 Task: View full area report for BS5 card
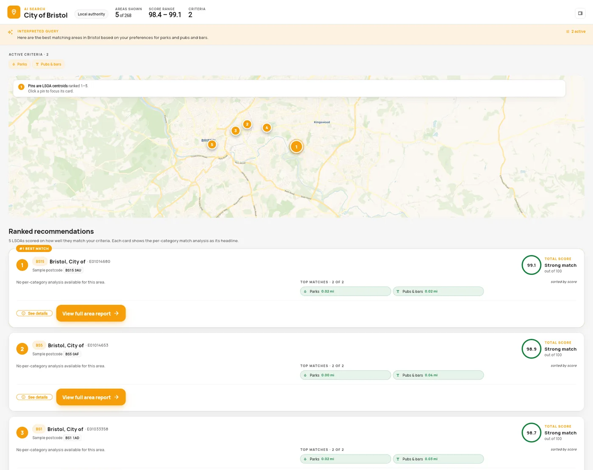pos(91,397)
